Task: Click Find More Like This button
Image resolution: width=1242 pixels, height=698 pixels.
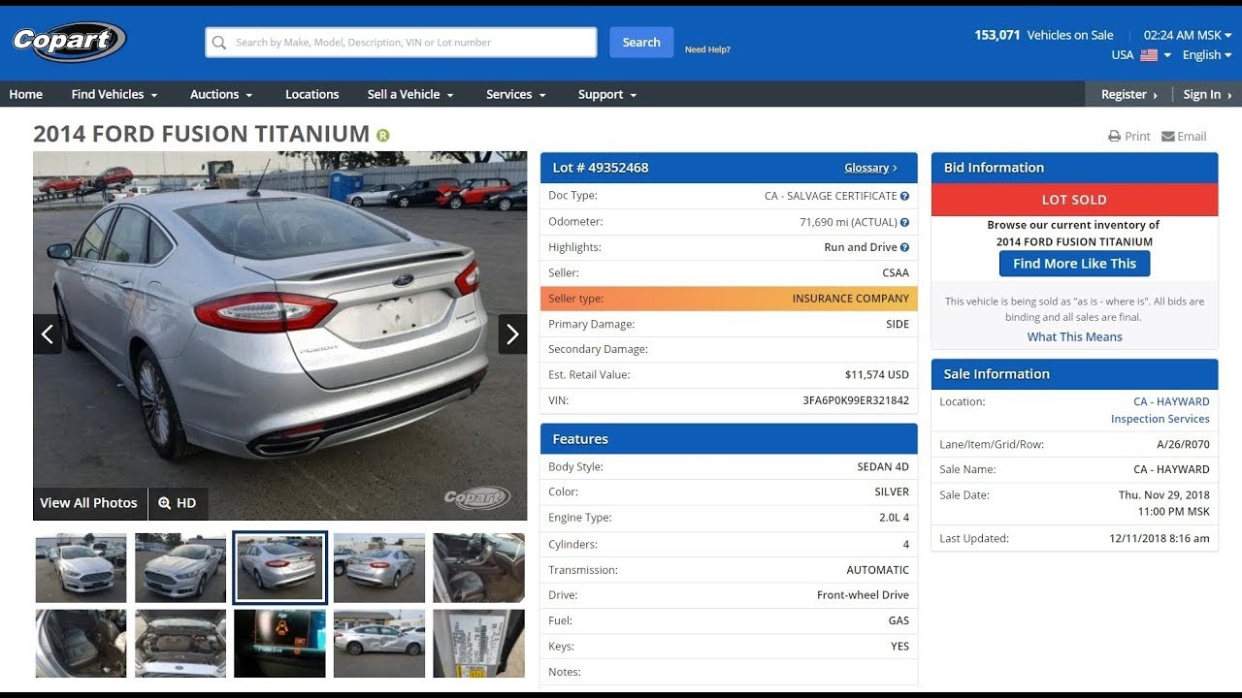Action: (x=1074, y=264)
